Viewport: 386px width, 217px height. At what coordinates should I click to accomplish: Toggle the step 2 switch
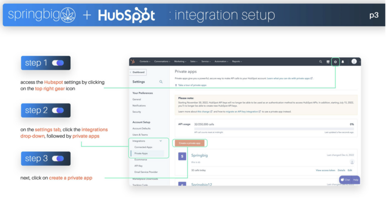click(58, 110)
